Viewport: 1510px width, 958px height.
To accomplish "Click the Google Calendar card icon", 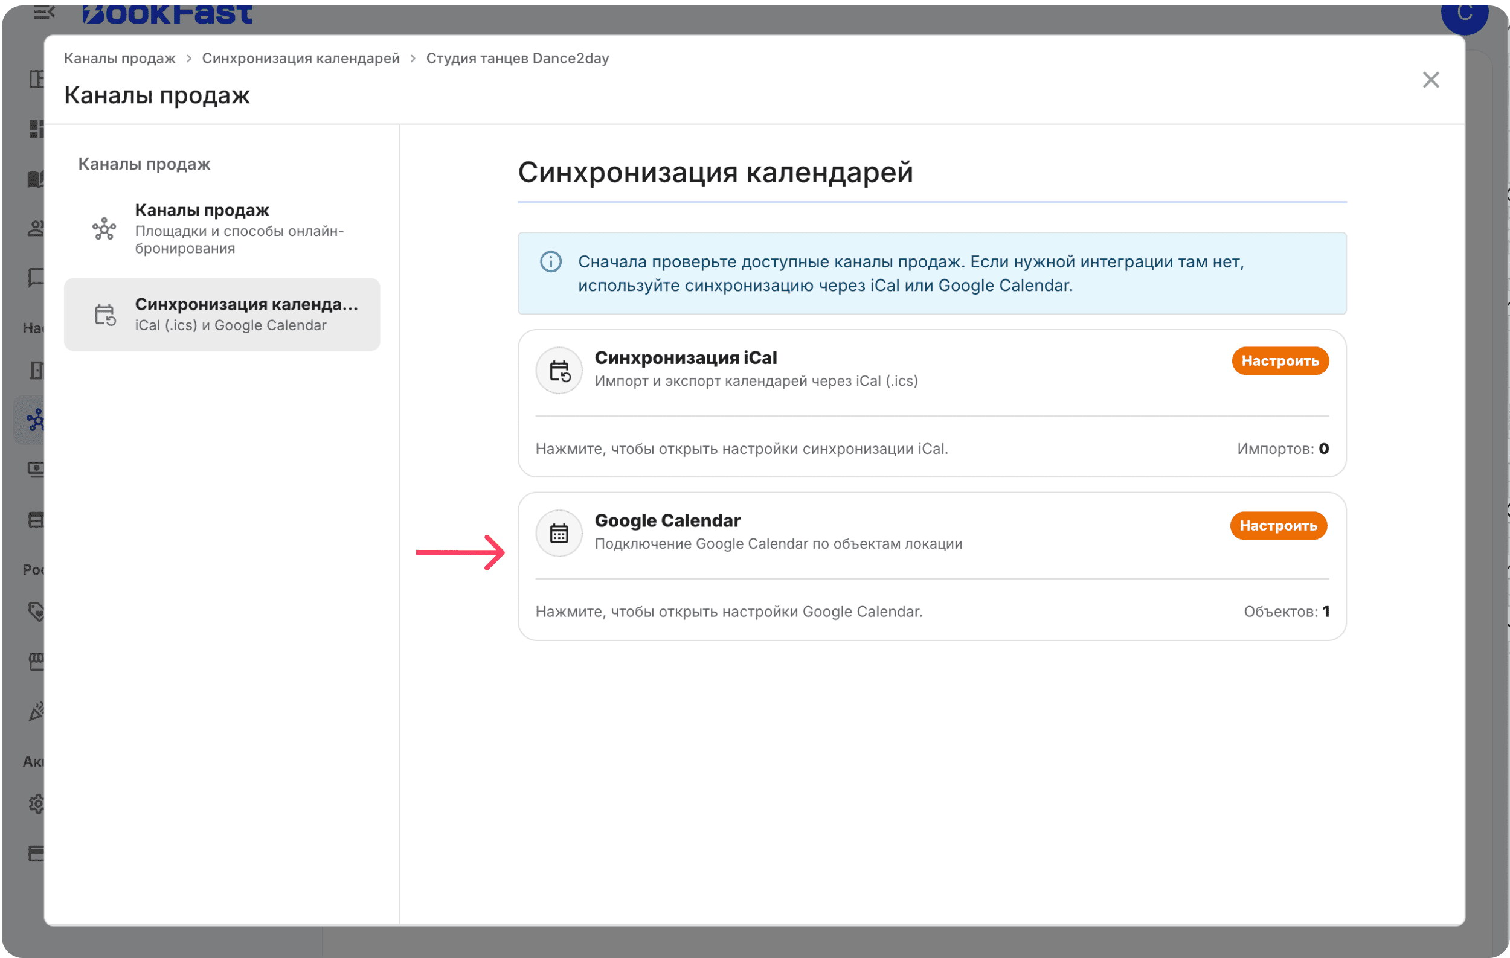I will point(559,533).
